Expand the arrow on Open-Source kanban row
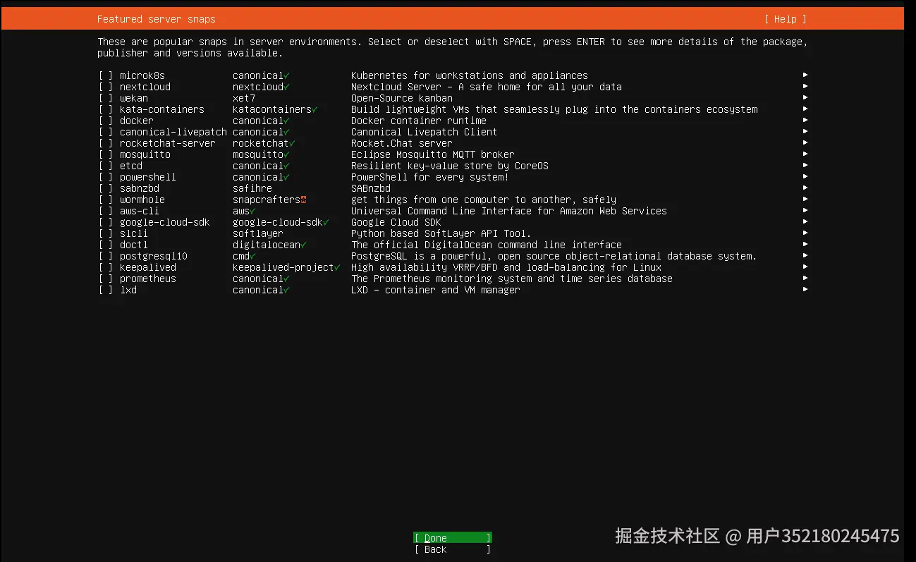This screenshot has height=562, width=916. click(x=805, y=97)
